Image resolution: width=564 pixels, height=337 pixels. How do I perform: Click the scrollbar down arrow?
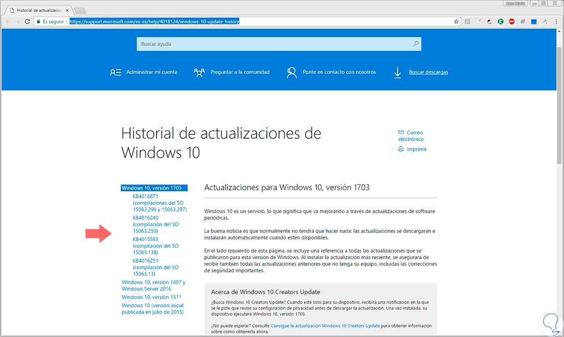pos(559,333)
